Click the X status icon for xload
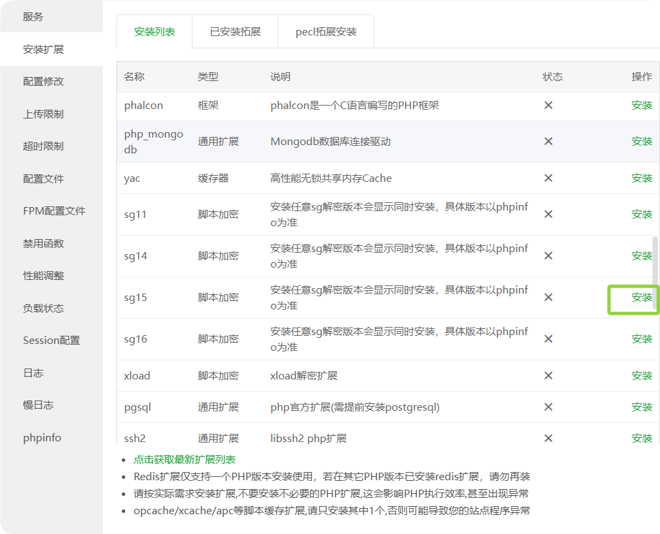The image size is (660, 534). [548, 375]
